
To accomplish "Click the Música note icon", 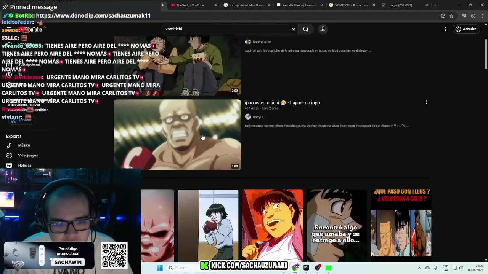I will pyautogui.click(x=9, y=145).
